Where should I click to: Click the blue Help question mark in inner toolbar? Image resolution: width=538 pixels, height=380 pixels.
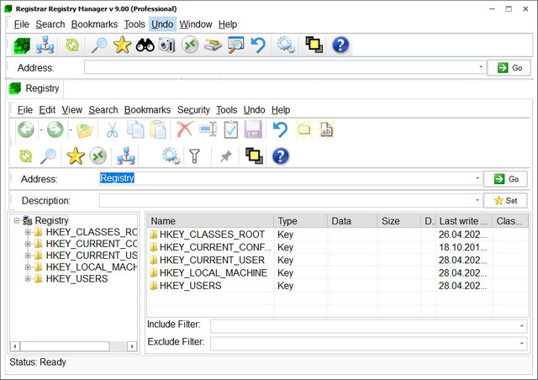pyautogui.click(x=280, y=156)
